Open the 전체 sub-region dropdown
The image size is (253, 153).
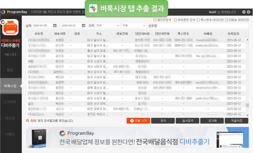(134, 25)
